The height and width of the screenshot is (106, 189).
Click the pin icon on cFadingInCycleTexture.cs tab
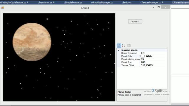pos(28,2)
